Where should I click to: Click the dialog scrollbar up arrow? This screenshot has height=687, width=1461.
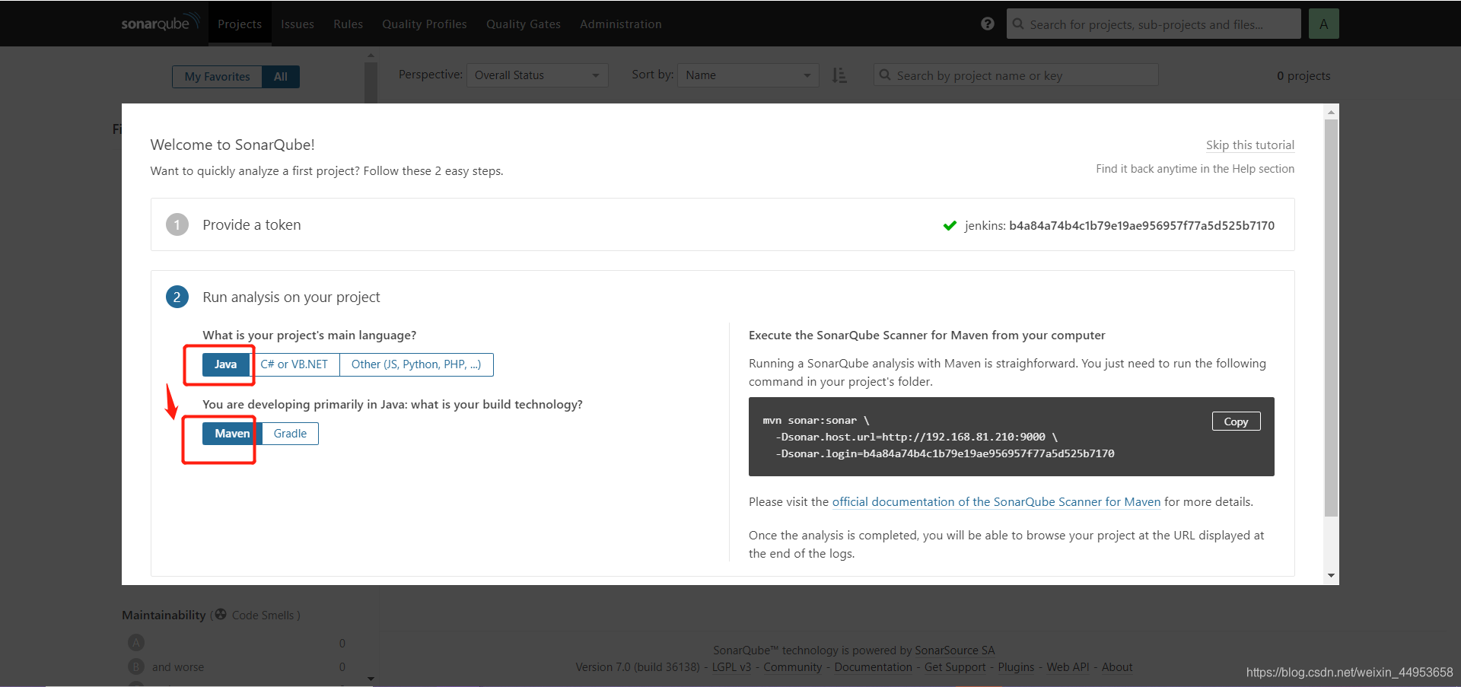click(x=1331, y=112)
